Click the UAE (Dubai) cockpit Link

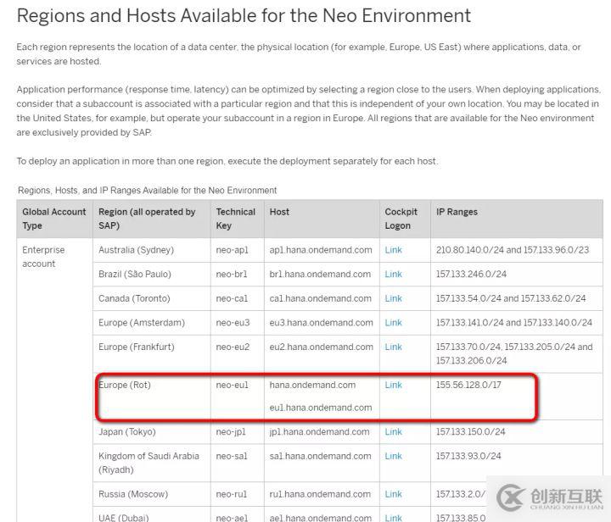(393, 518)
